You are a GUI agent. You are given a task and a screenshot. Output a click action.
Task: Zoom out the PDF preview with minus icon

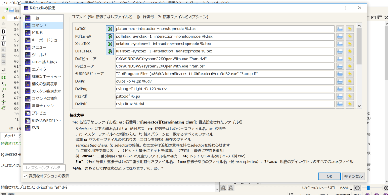(357, 188)
